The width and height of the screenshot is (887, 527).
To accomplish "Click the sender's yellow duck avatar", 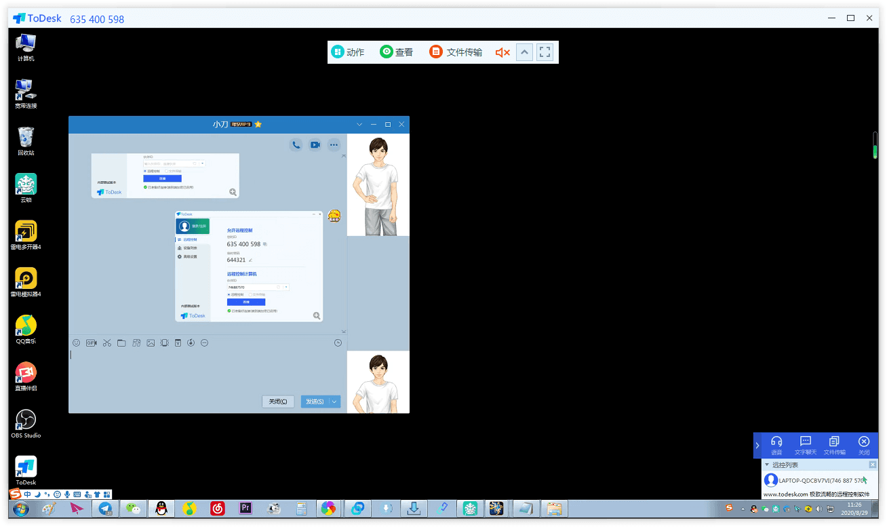I will (x=334, y=216).
